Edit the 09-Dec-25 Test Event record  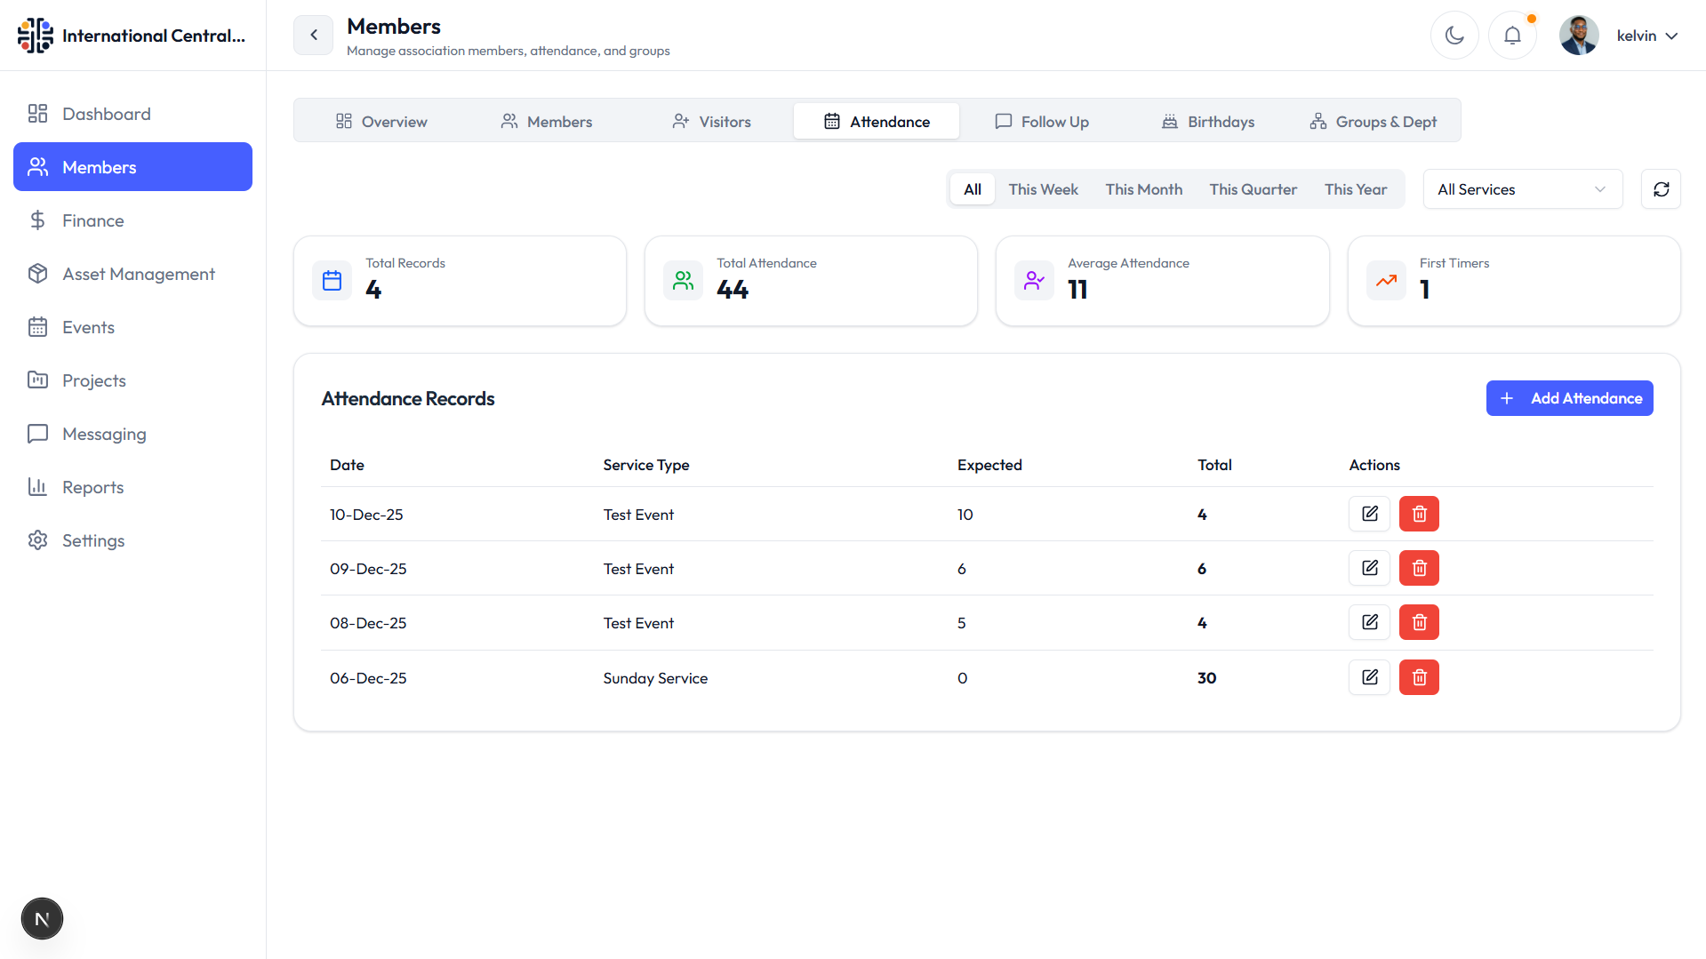point(1369,567)
